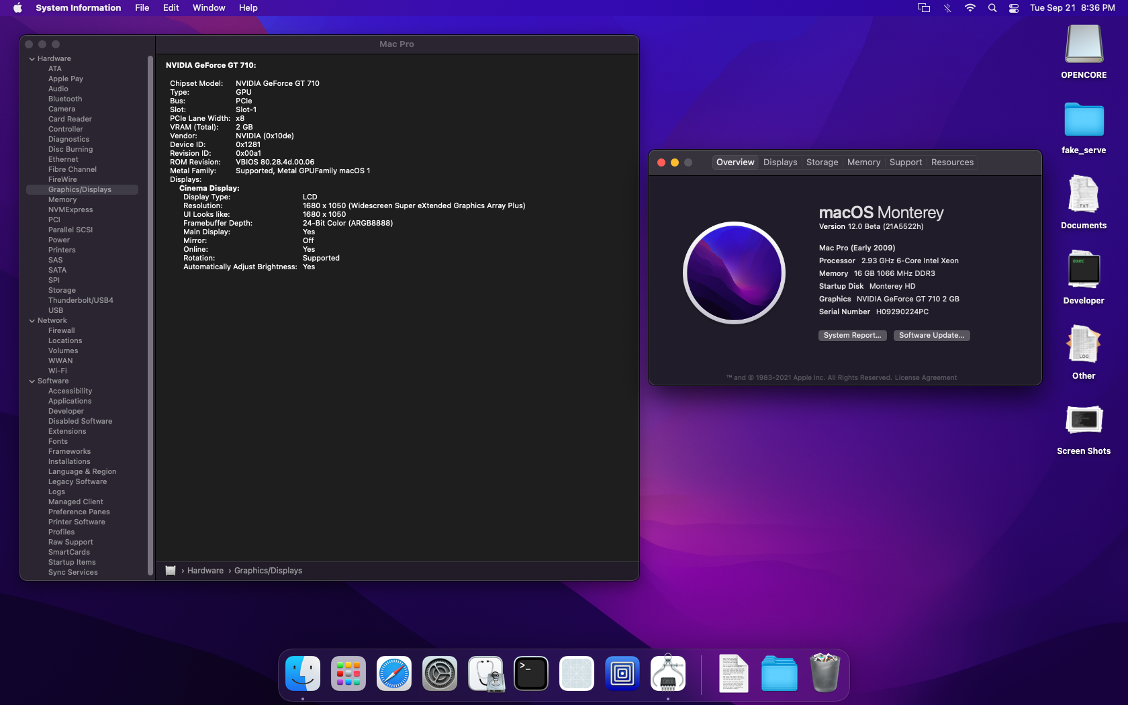Open Spotlight search in the menu bar
Image resolution: width=1128 pixels, height=705 pixels.
point(992,7)
